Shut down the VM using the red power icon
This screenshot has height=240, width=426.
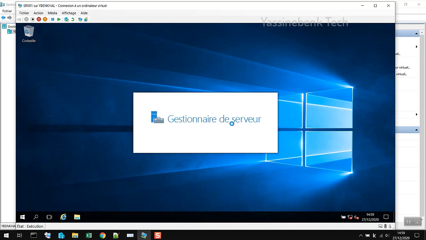(x=39, y=19)
